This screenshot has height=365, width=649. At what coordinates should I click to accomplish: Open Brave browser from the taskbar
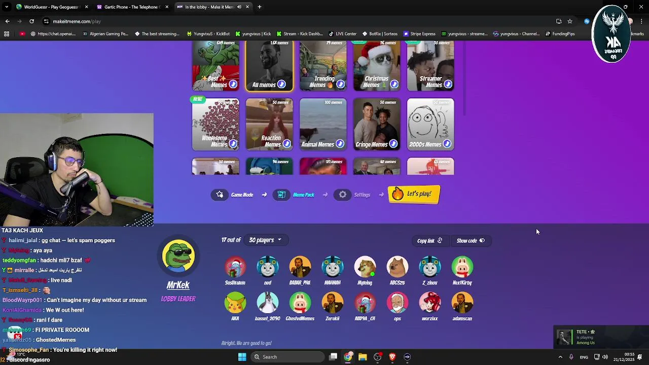(x=392, y=357)
